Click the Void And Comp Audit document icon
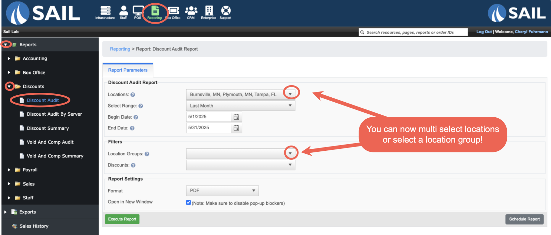 [22, 142]
